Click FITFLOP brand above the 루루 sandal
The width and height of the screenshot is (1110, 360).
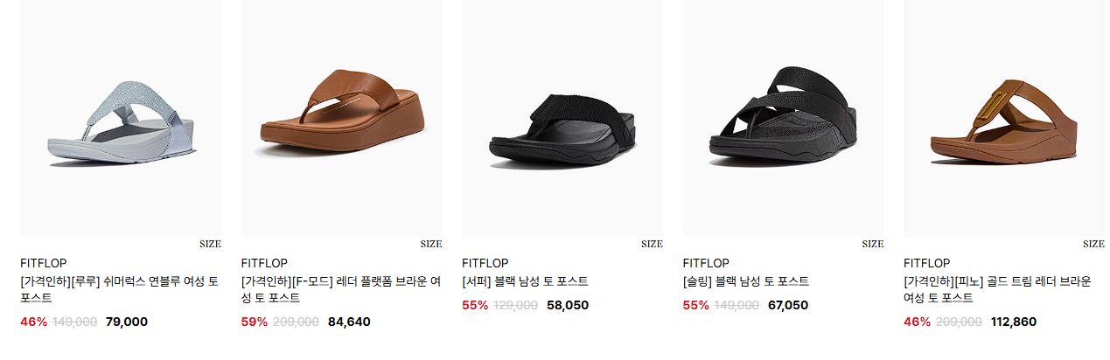(44, 263)
